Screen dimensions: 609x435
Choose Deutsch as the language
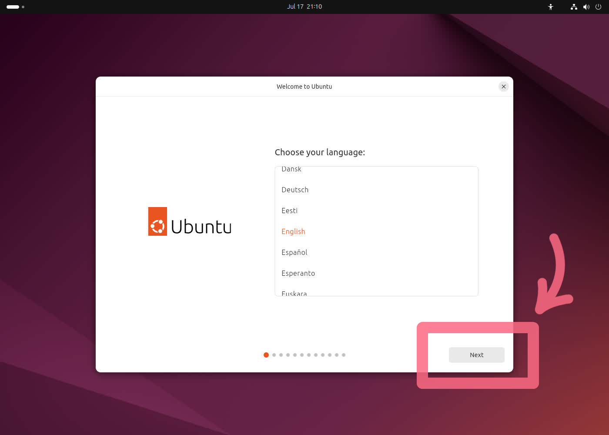point(295,190)
